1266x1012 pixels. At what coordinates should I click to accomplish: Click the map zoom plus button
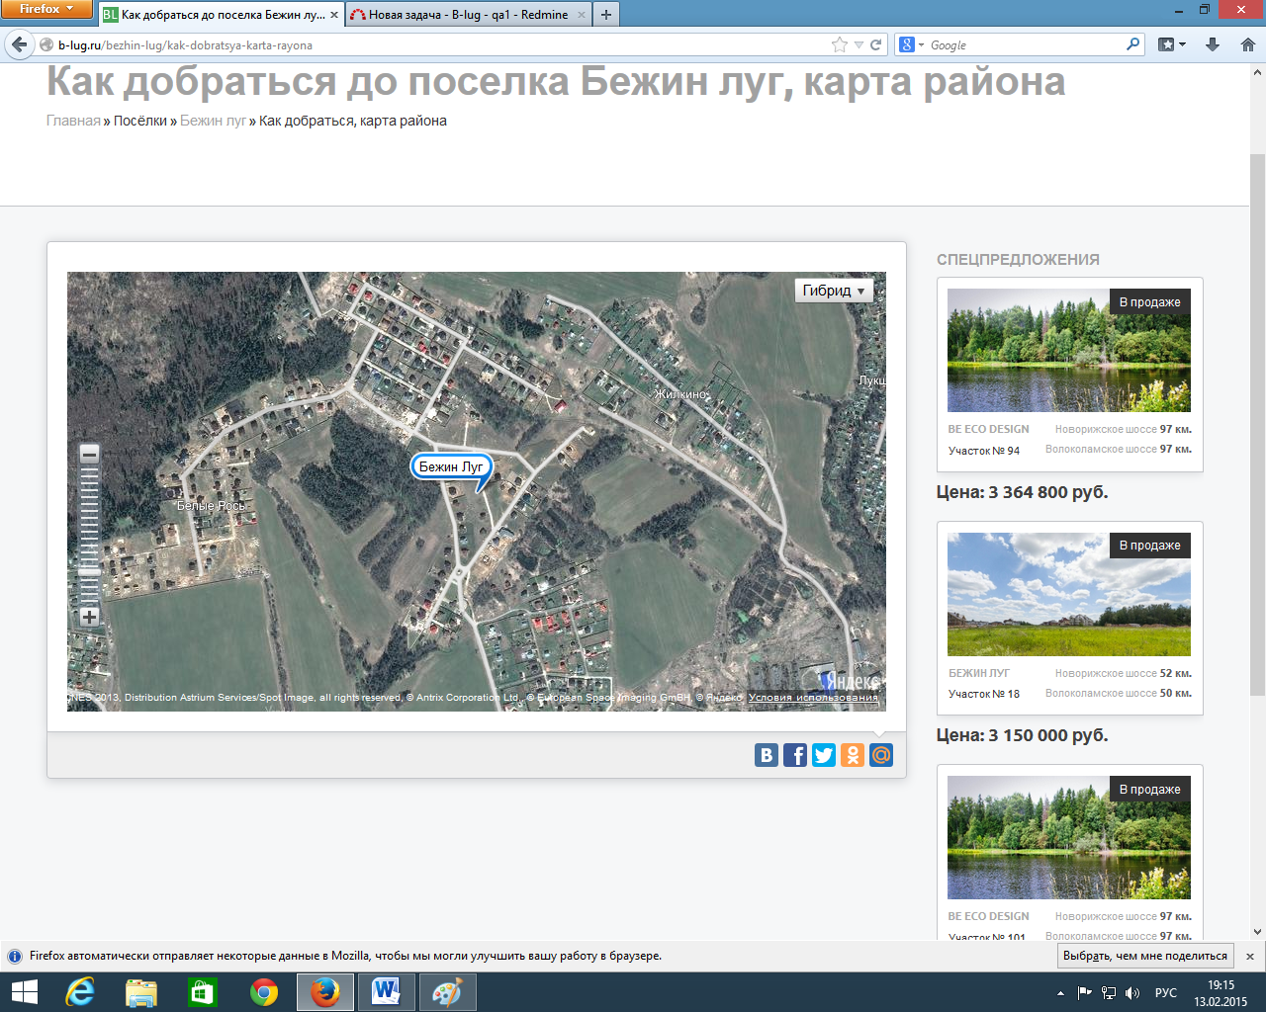[x=89, y=617]
